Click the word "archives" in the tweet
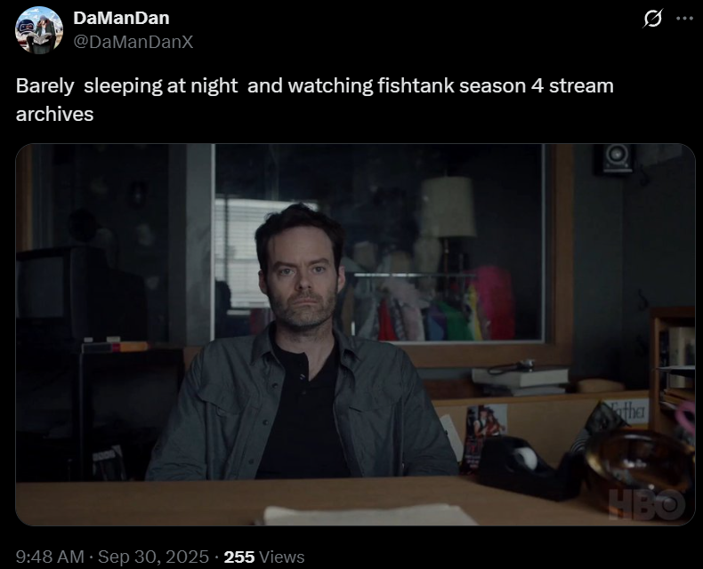The height and width of the screenshot is (569, 703). click(x=54, y=114)
